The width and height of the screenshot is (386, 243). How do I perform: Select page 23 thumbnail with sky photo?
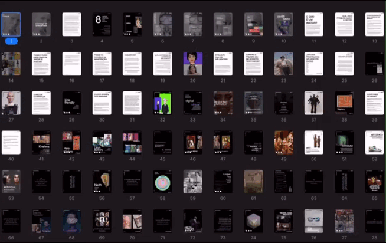point(283,64)
